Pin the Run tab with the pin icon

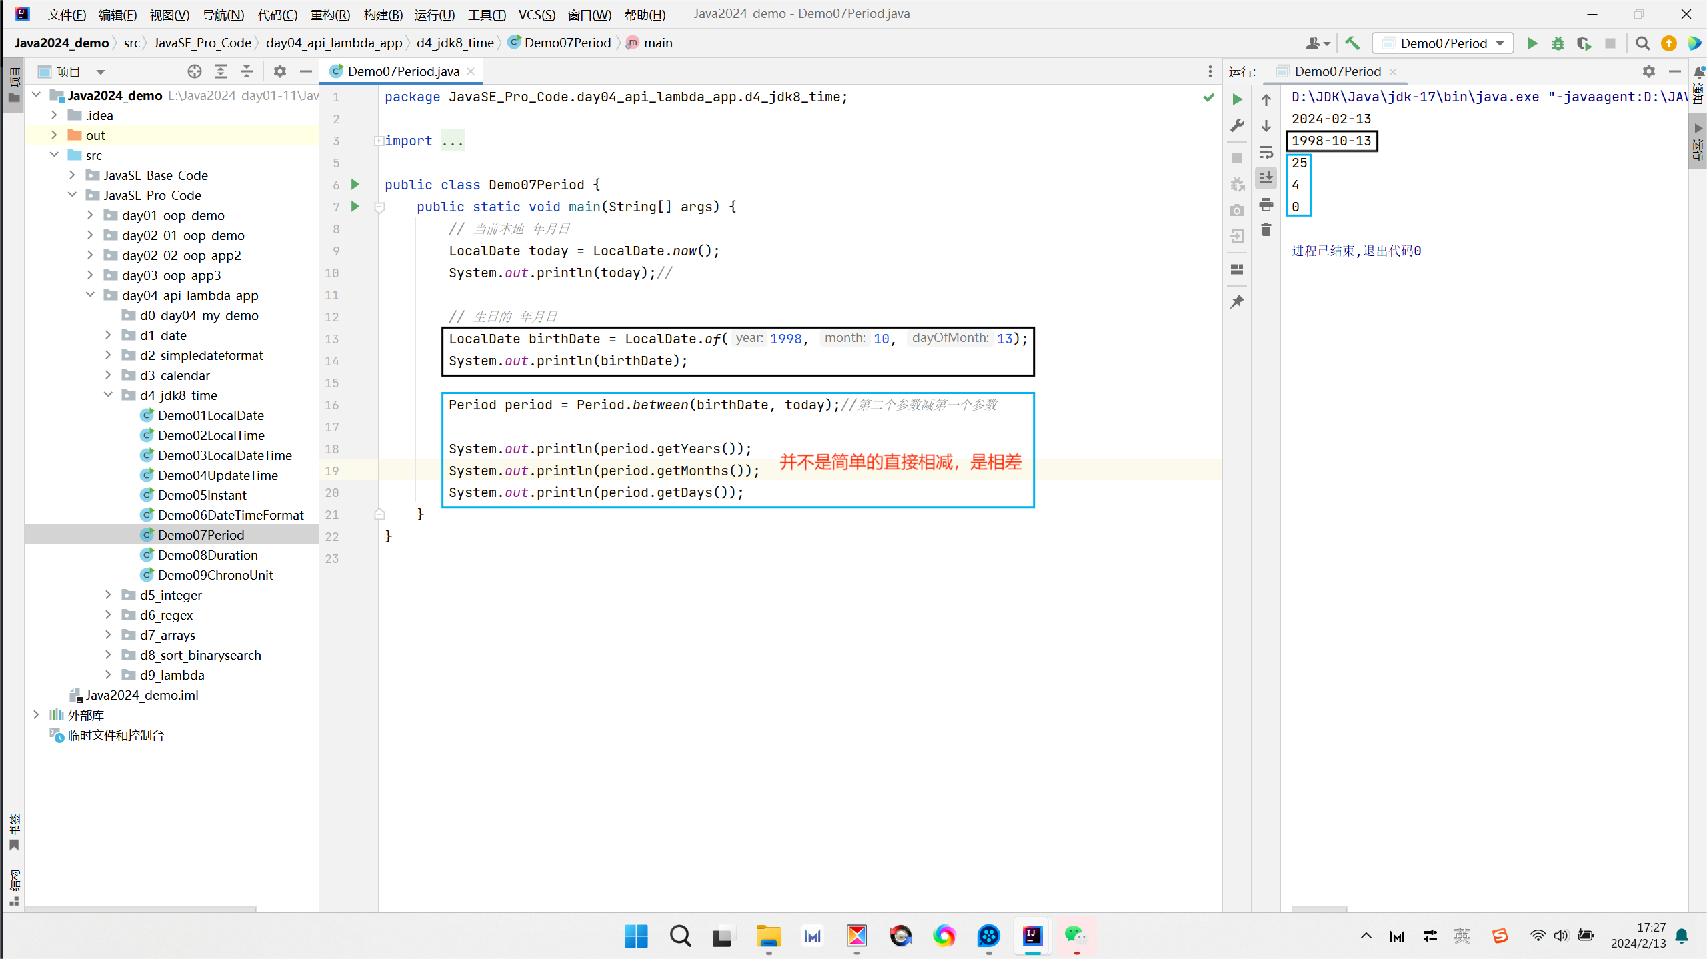click(x=1237, y=302)
